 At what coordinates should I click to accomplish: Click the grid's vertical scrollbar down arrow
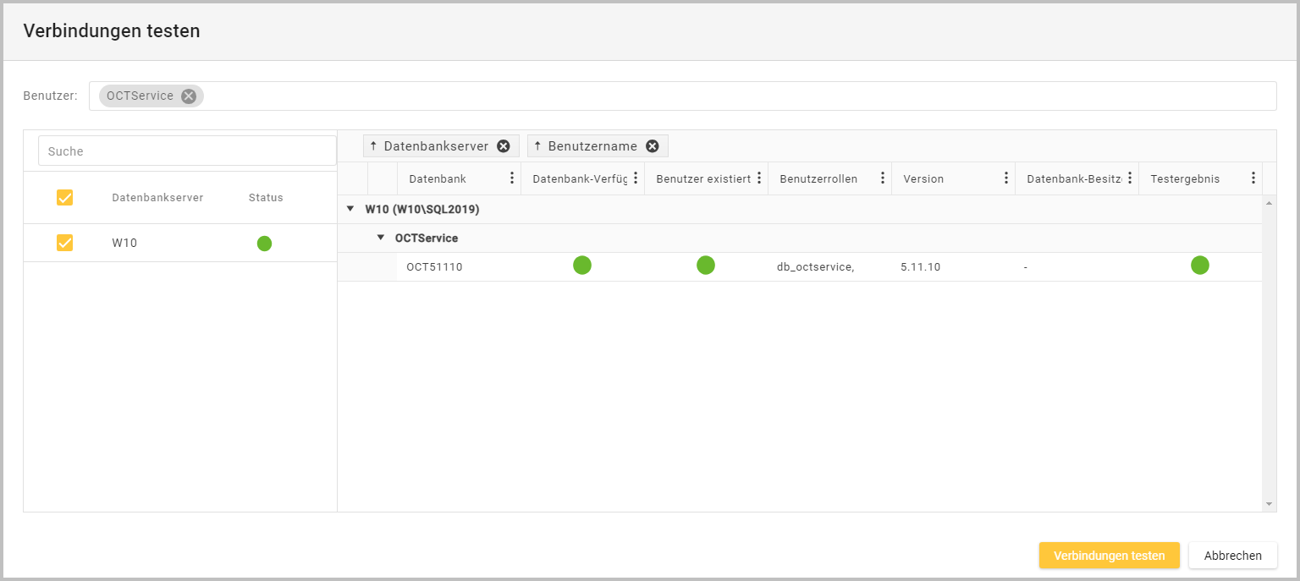point(1269,504)
